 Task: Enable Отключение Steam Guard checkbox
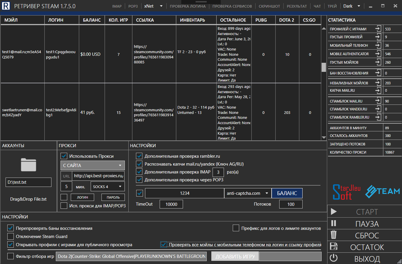(11, 236)
